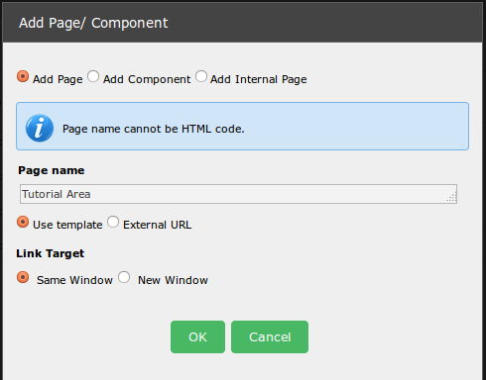Set link target to Same Window
The width and height of the screenshot is (486, 380).
pos(23,277)
